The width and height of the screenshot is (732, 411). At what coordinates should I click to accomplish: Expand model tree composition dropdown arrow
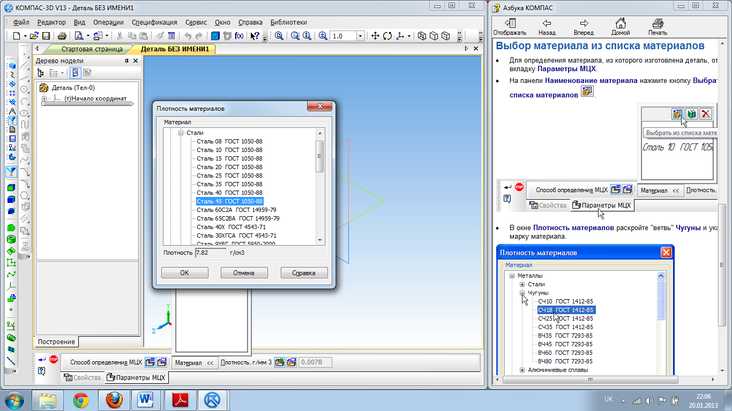coord(62,73)
